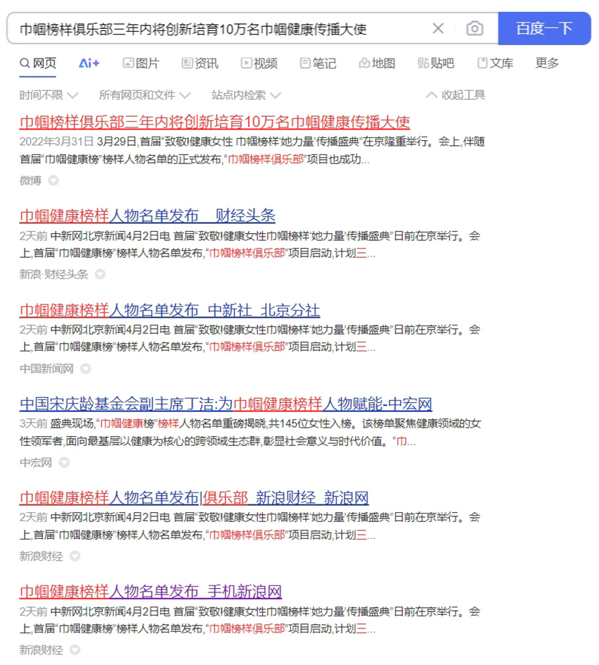Expand the 站点内检索 site search dropdown
Viewport: 599px width, 665px height.
point(246,95)
